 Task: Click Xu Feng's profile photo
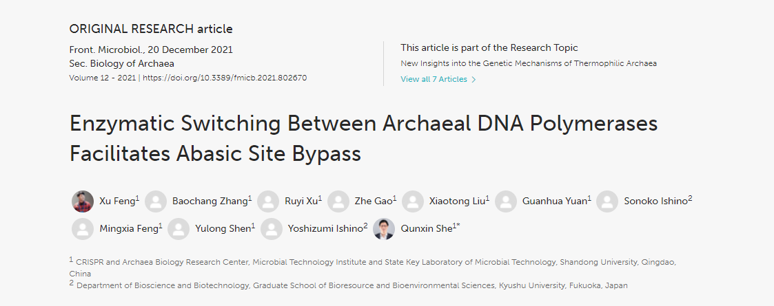point(83,201)
